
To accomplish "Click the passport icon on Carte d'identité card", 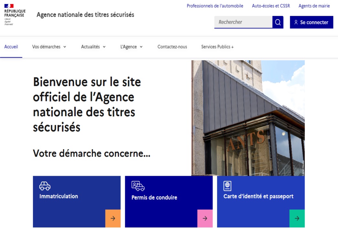I will click(x=227, y=186).
